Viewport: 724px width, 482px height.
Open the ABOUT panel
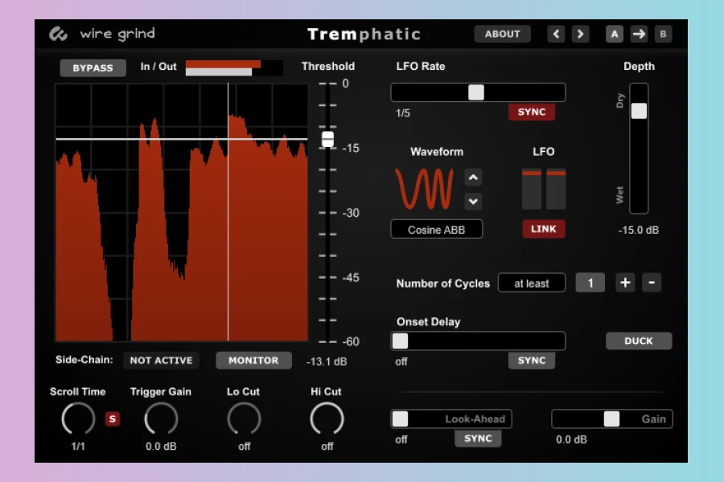pyautogui.click(x=502, y=34)
